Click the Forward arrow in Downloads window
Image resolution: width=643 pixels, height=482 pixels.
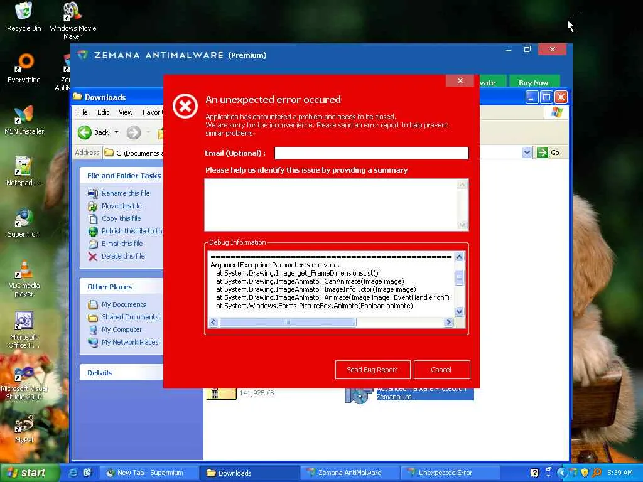click(134, 132)
